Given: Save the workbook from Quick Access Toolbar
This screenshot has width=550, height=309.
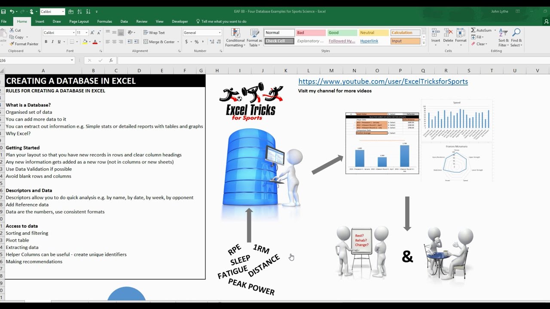Looking at the screenshot, I should click(x=3, y=12).
